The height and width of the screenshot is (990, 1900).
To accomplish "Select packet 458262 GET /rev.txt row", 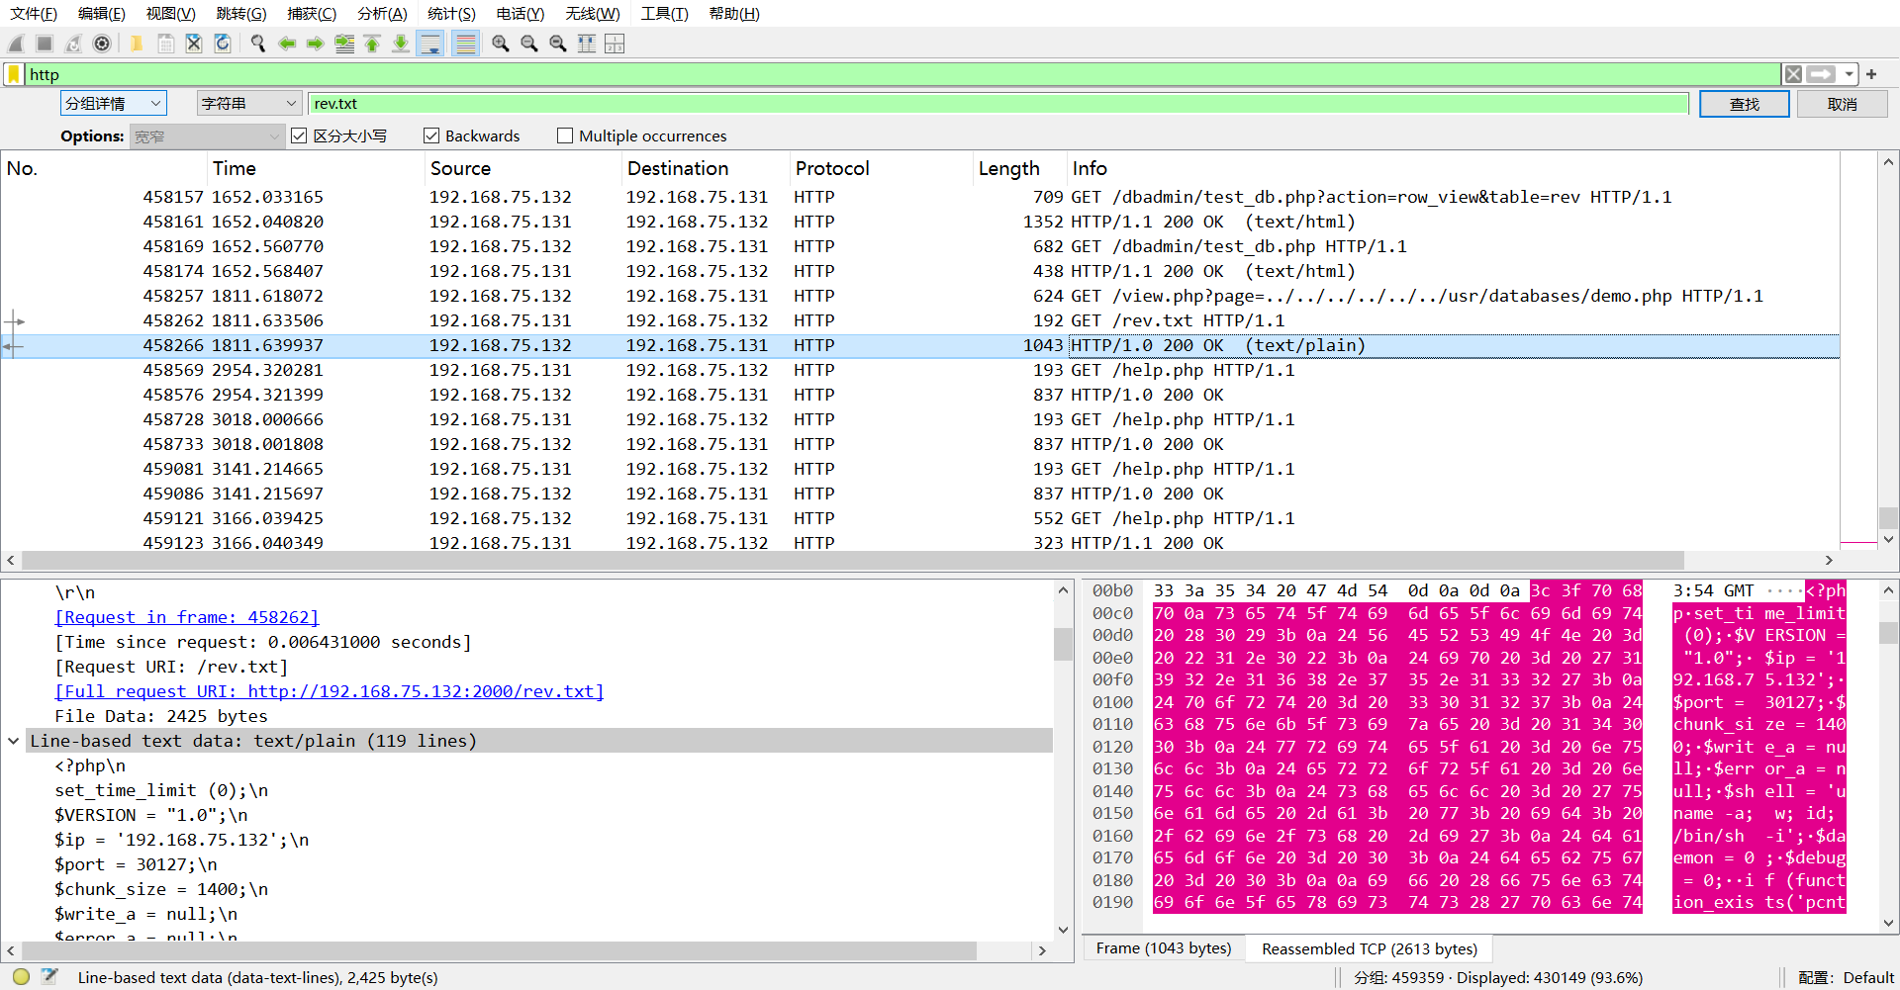I will click(920, 320).
